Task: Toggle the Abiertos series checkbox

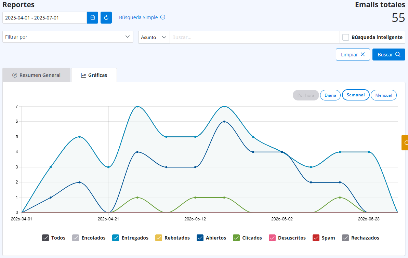Action: coord(200,238)
